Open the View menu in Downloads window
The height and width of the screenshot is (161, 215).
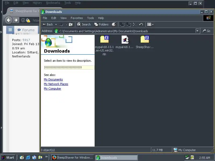(63, 18)
